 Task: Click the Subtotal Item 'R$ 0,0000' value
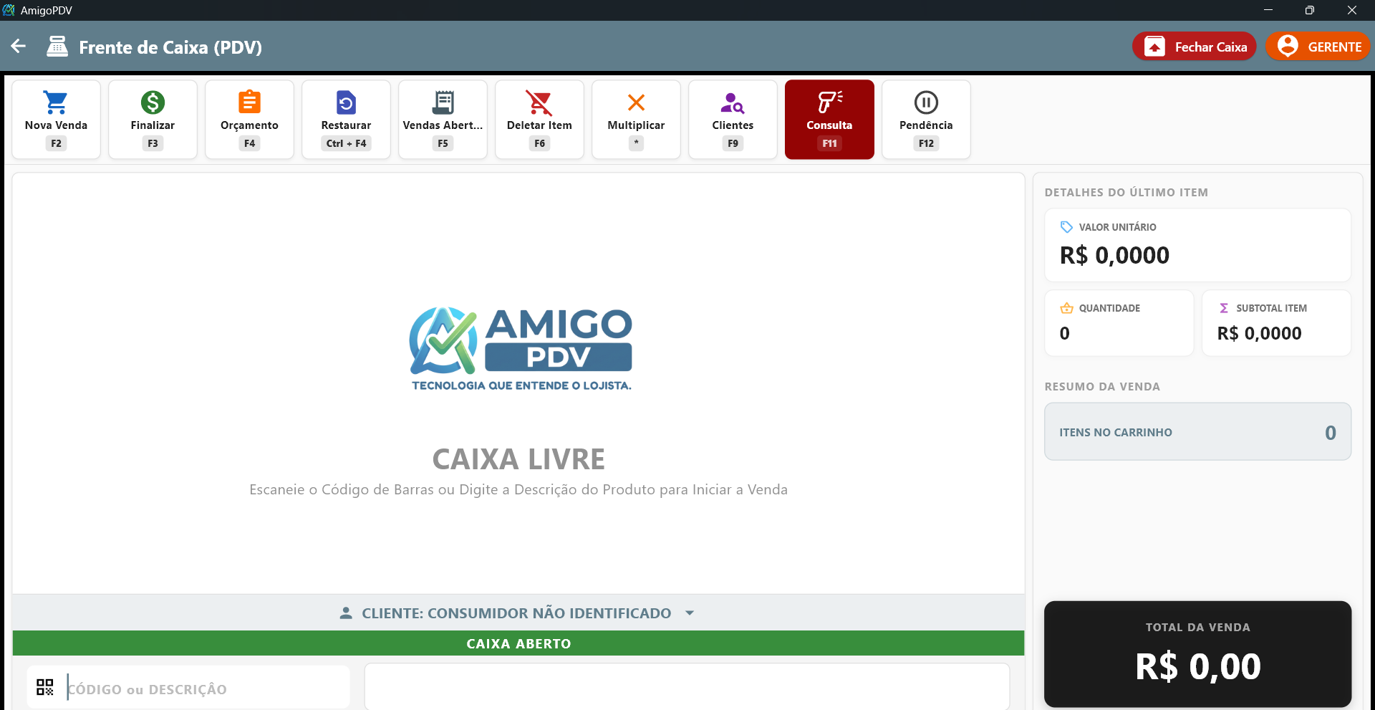tap(1259, 333)
